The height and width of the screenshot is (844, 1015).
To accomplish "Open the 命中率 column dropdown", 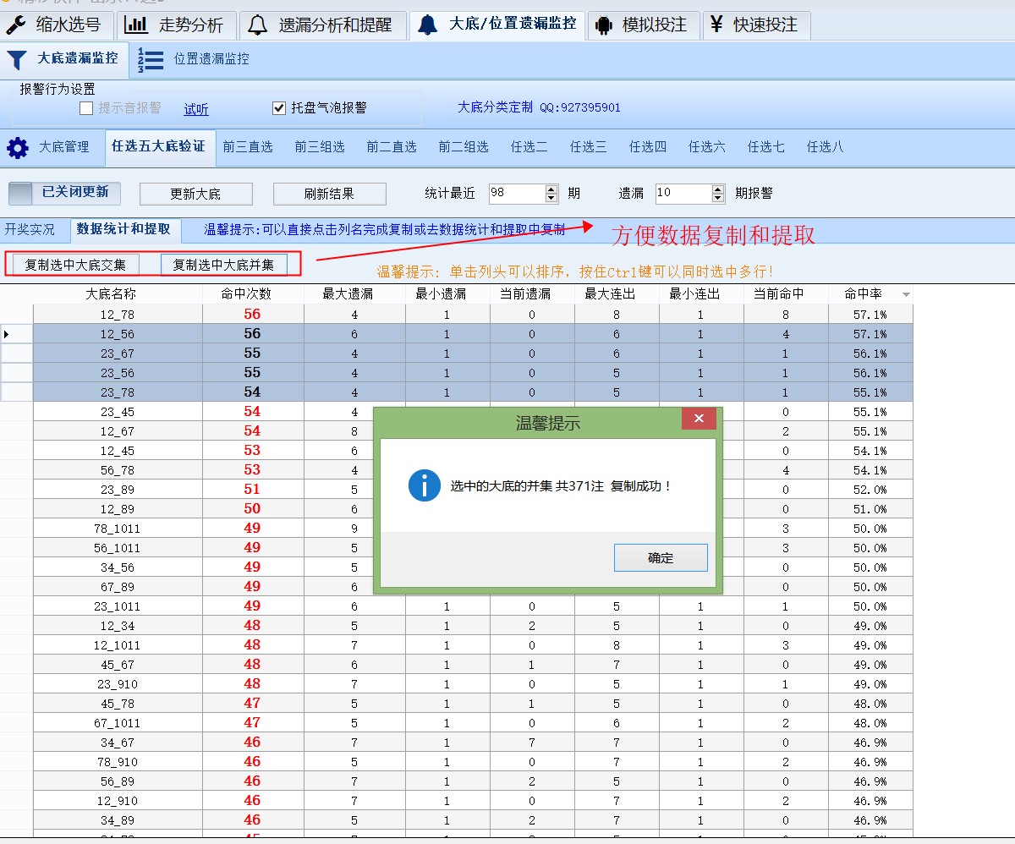I will coord(905,293).
